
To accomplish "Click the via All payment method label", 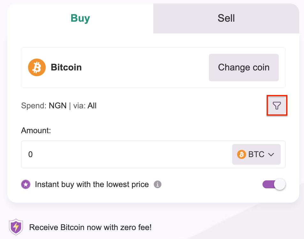I will [x=85, y=106].
